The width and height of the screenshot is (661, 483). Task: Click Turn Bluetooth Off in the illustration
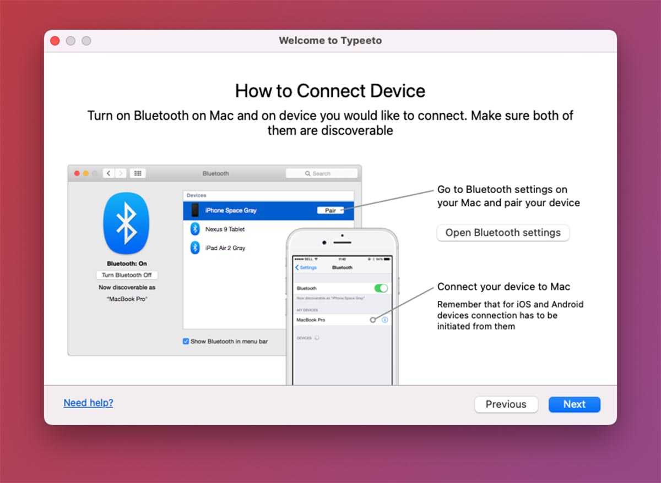point(127,275)
